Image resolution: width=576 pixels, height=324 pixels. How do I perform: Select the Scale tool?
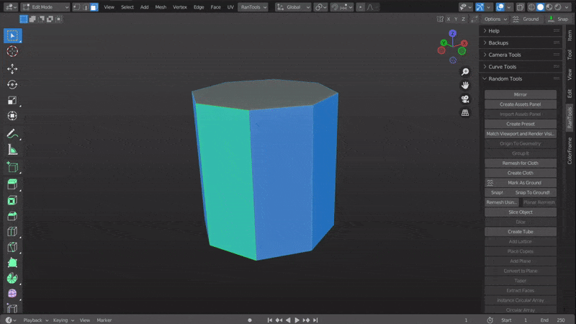12,100
